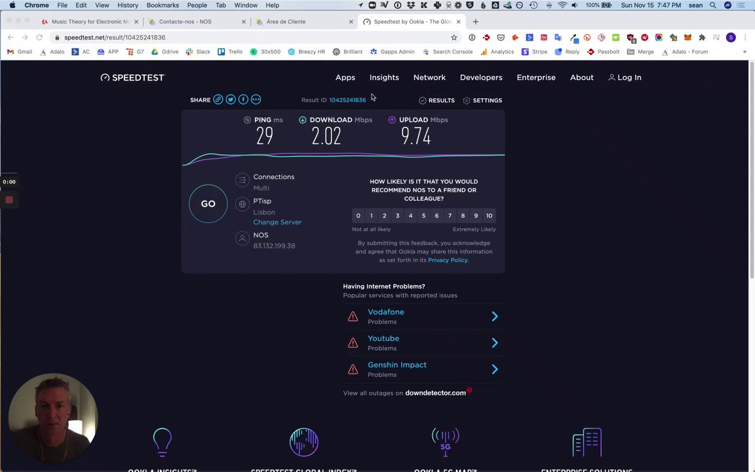755x472 pixels.
Task: Open Analytics bookmark
Action: (497, 52)
